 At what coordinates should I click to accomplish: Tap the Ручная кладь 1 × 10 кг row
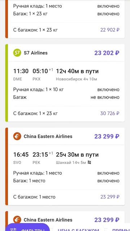tap(66, 90)
